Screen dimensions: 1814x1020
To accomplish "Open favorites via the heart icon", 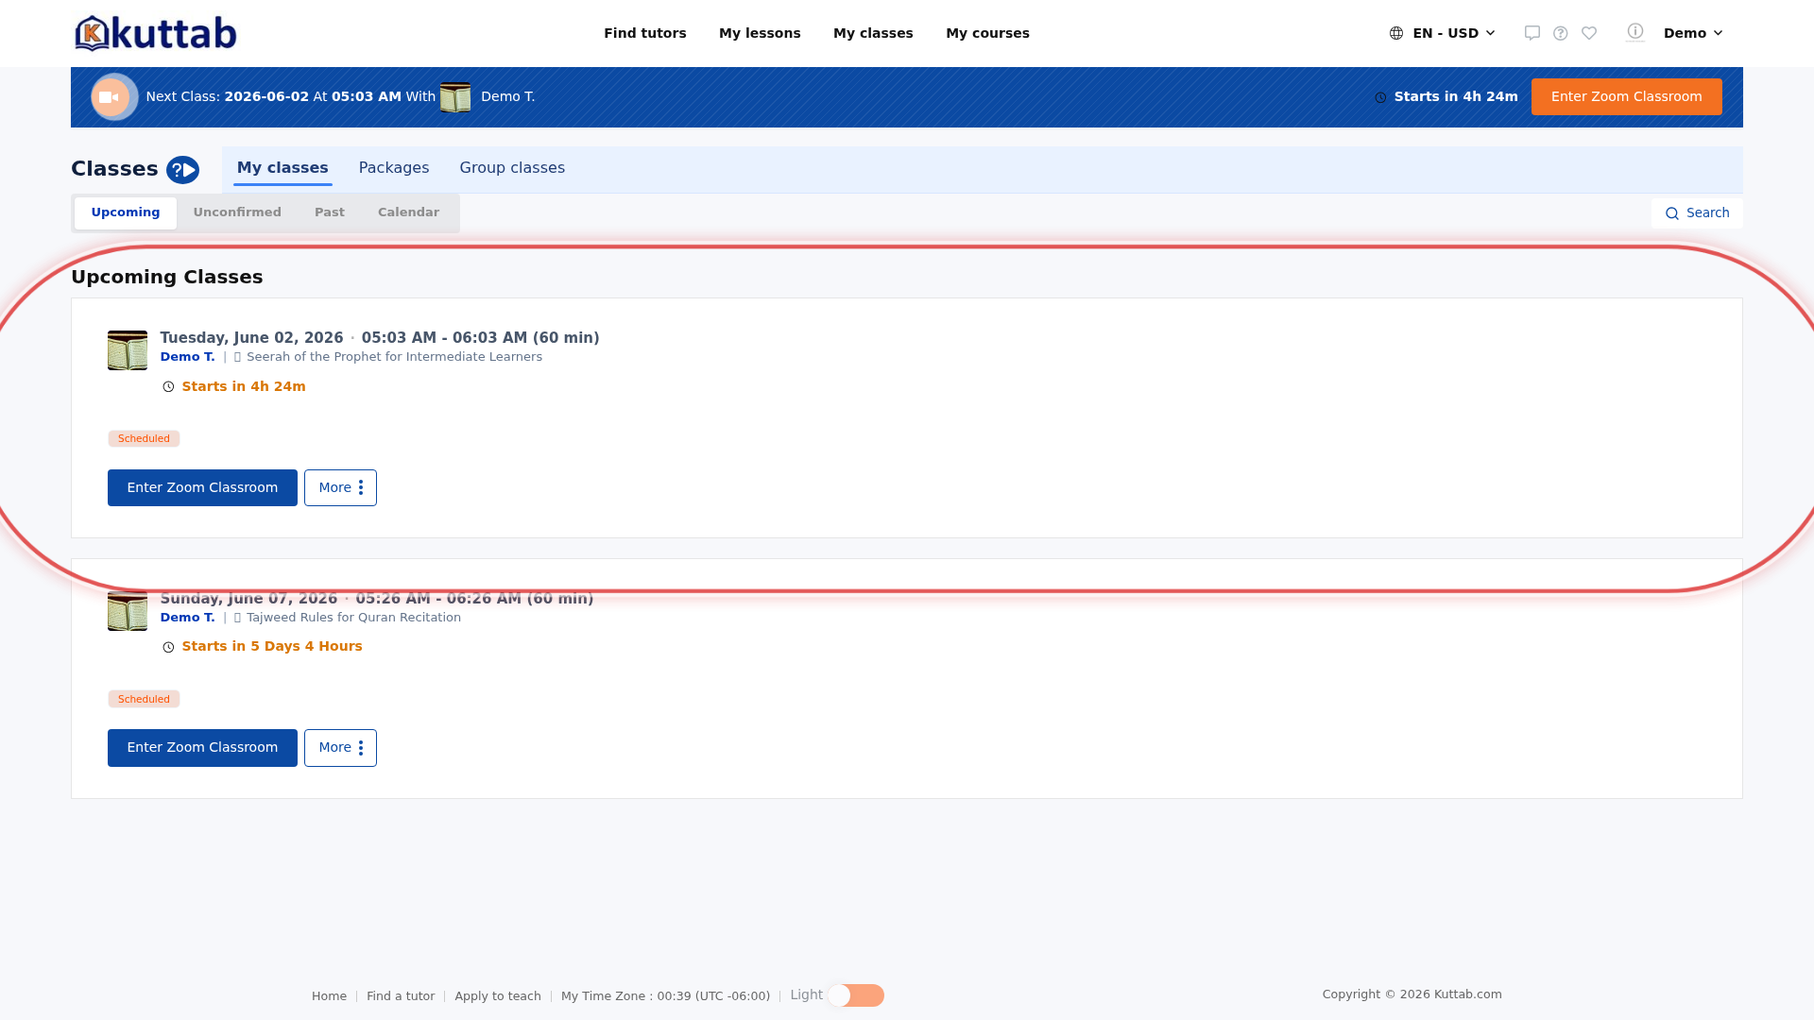I will point(1589,33).
